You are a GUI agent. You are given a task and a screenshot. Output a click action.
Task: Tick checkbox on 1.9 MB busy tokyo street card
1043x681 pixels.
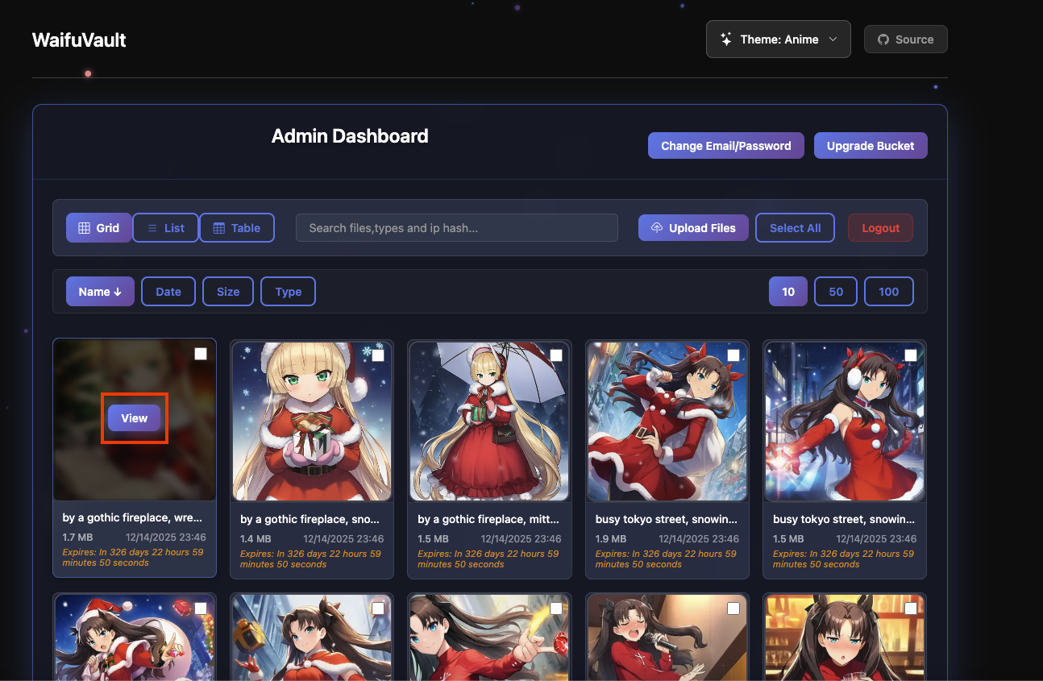coord(733,355)
